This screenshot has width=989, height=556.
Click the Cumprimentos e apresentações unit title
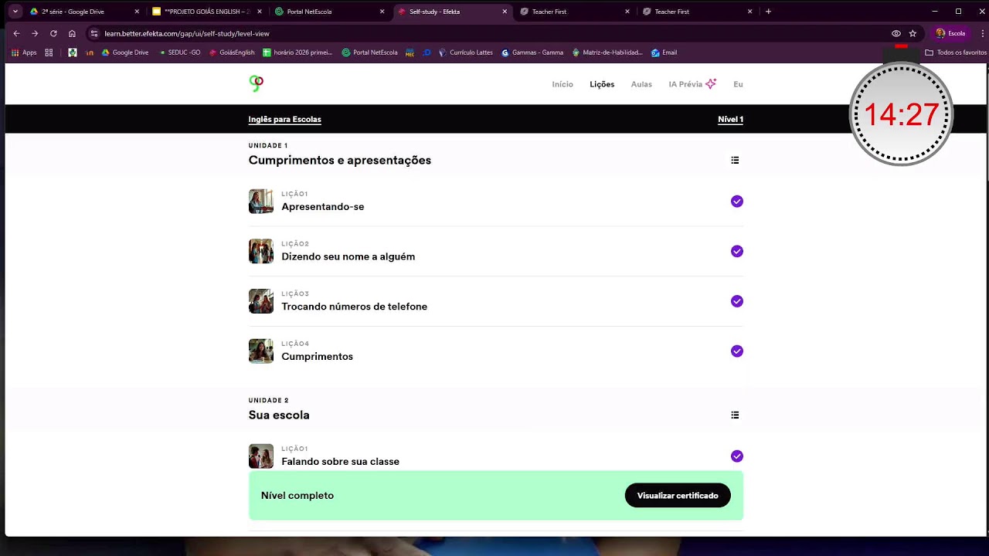click(339, 161)
